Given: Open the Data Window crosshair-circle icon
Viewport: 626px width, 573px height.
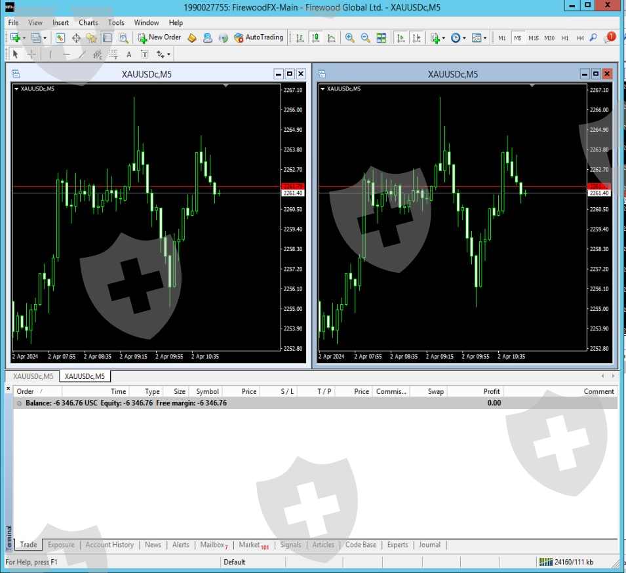Looking at the screenshot, I should tap(76, 38).
